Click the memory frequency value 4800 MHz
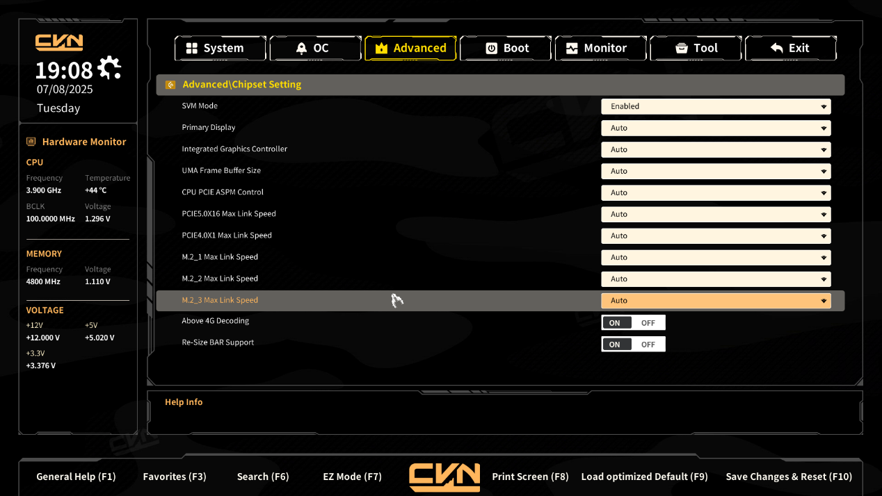Image resolution: width=882 pixels, height=496 pixels. click(43, 281)
